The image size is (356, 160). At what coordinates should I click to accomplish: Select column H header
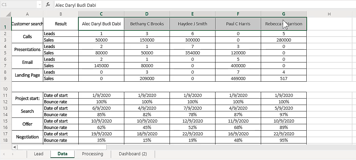[x=329, y=14]
